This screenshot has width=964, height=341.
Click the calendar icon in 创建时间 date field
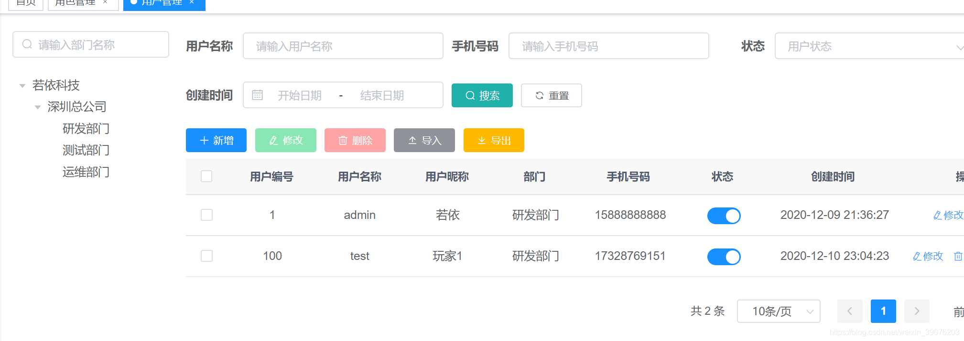pyautogui.click(x=257, y=95)
